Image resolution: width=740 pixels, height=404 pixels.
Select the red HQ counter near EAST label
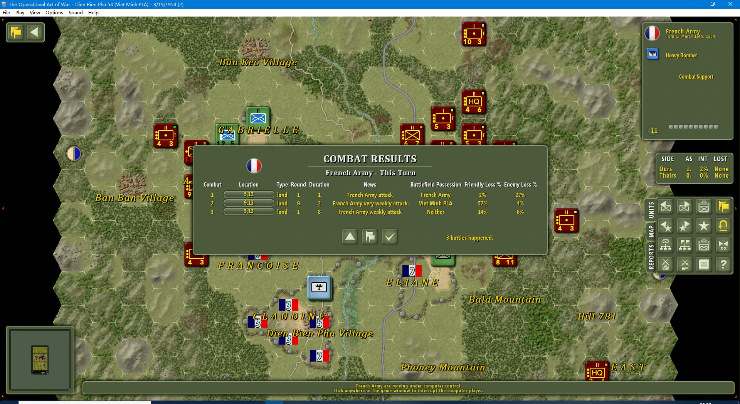click(x=597, y=371)
